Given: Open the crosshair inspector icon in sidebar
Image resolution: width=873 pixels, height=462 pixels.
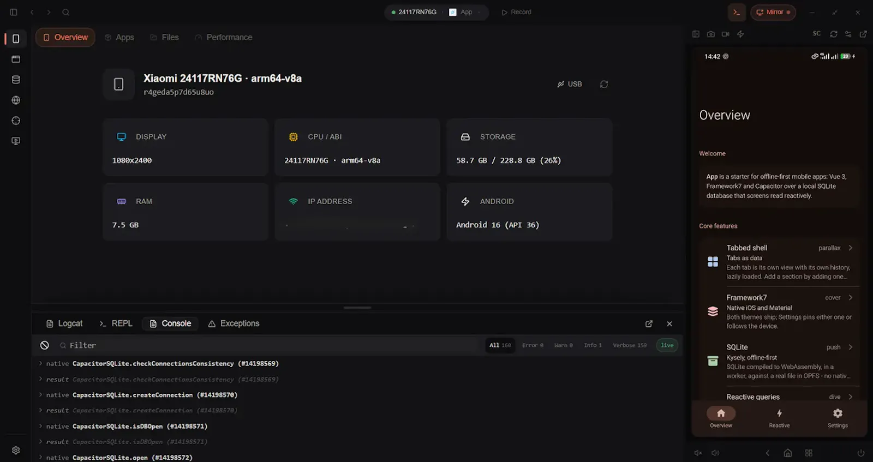Looking at the screenshot, I should click(16, 121).
